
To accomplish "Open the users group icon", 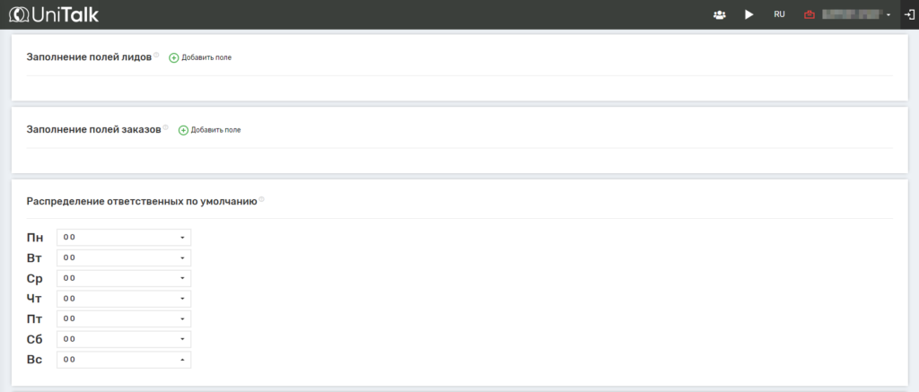I will pyautogui.click(x=719, y=14).
